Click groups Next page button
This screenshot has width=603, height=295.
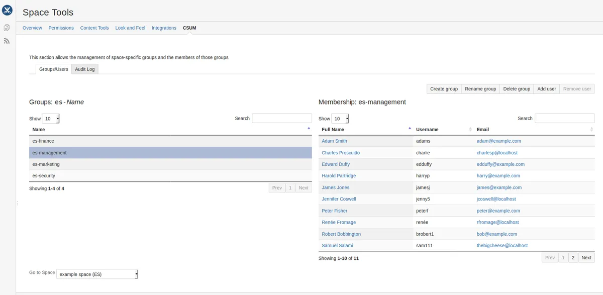tap(304, 187)
